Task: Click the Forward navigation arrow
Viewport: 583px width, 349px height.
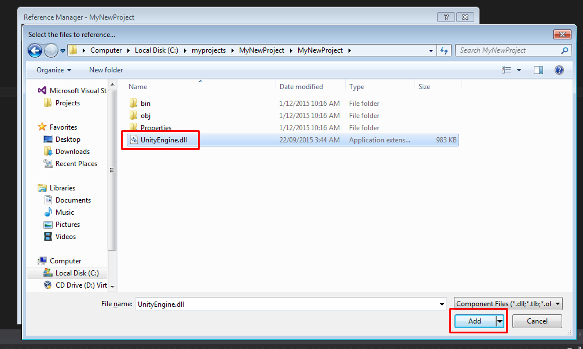Action: coord(51,50)
